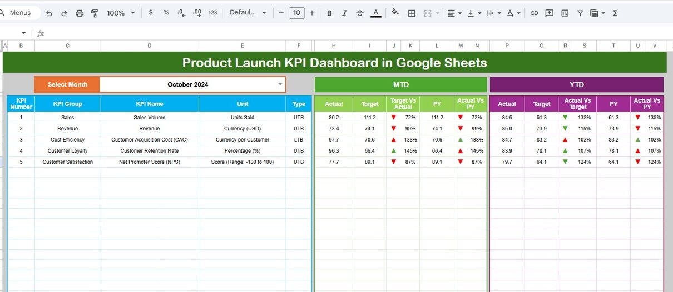This screenshot has width=673, height=292.
Task: Click the decrease font size minus button
Action: tap(281, 13)
